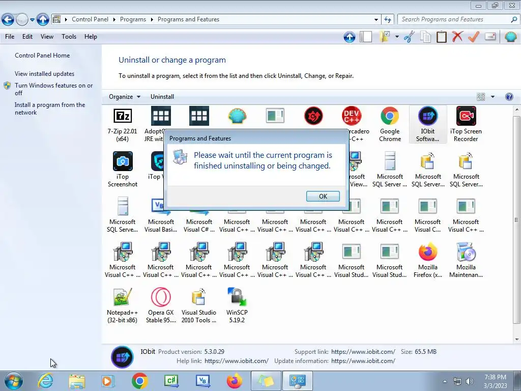Open Firefox from the taskbar
The width and height of the screenshot is (521, 391).
pos(235,381)
